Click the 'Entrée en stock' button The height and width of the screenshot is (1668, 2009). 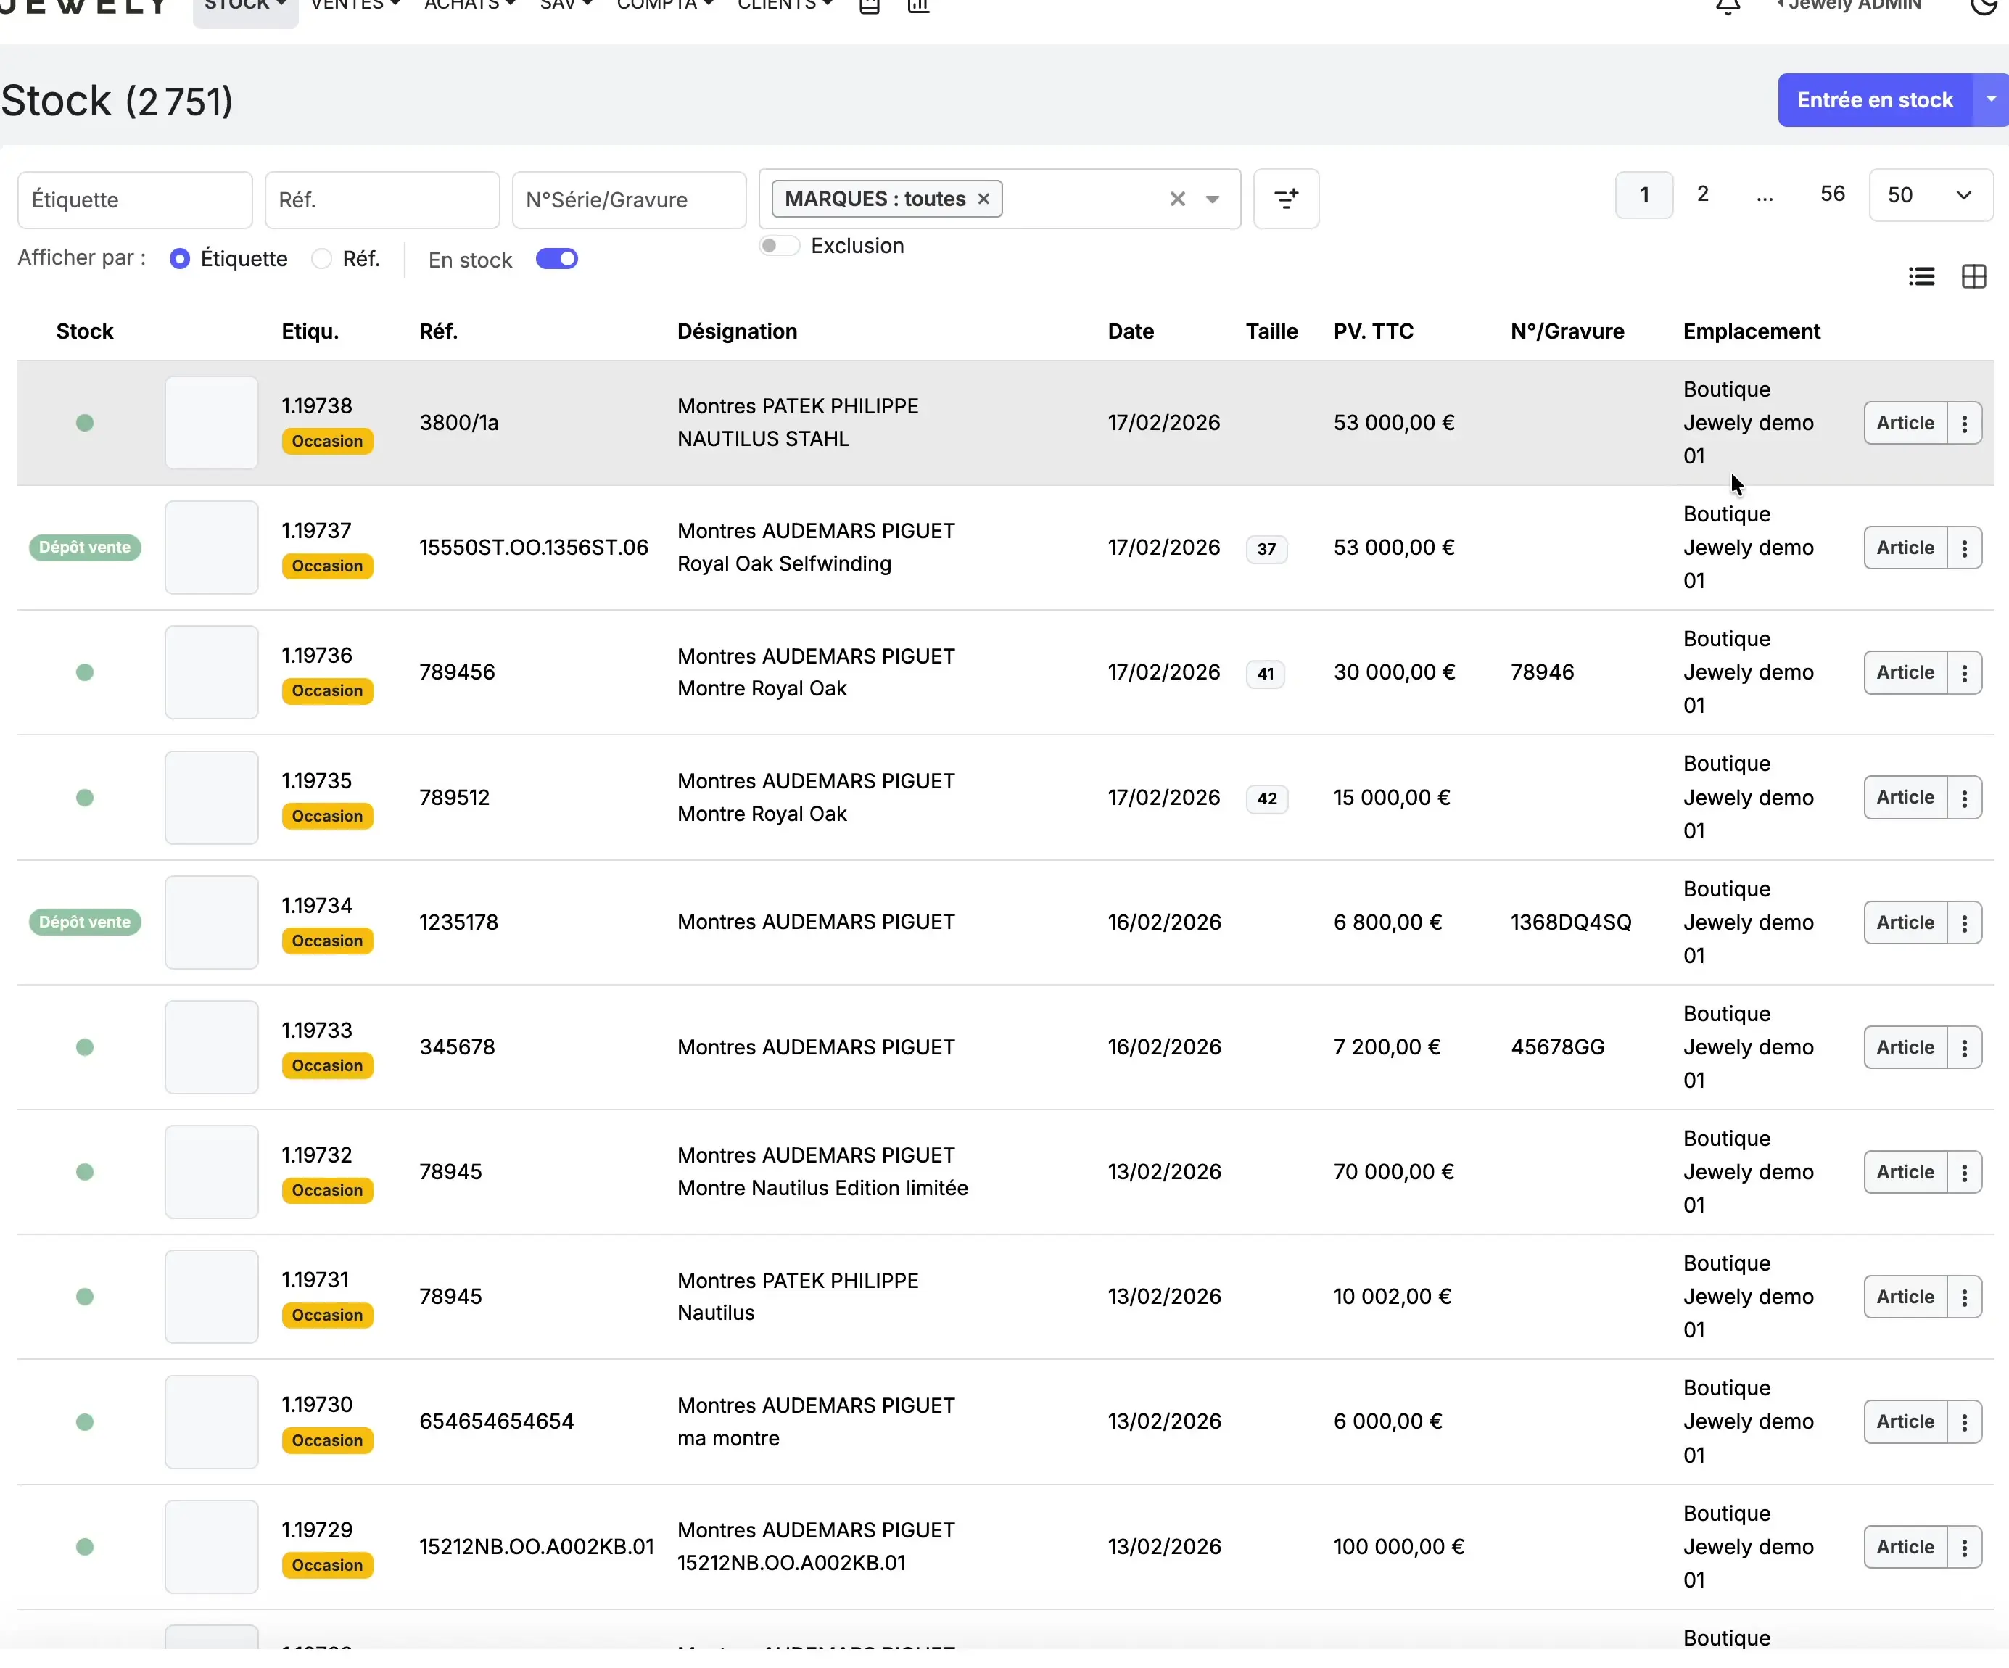tap(1875, 99)
